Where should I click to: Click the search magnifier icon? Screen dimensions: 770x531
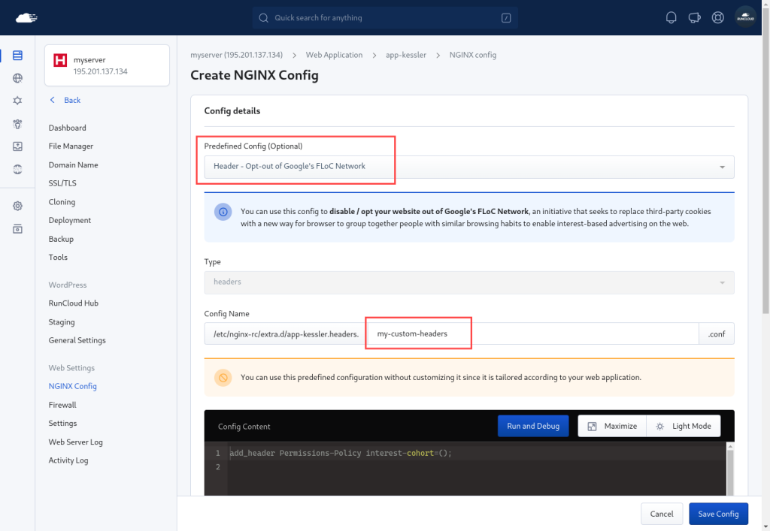pyautogui.click(x=264, y=18)
